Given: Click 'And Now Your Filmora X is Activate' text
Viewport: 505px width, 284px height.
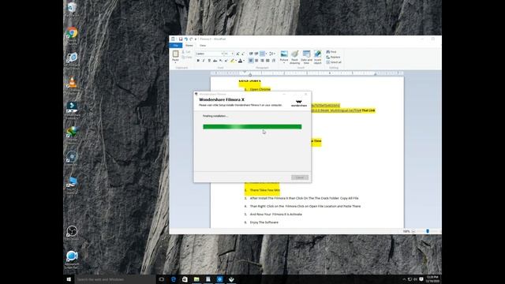Looking at the screenshot, I should coord(276,214).
